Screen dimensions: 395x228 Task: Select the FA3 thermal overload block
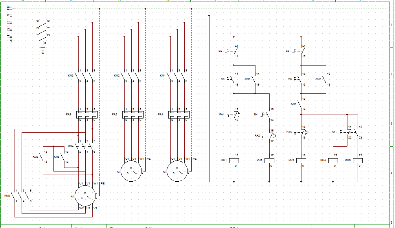coord(86,114)
